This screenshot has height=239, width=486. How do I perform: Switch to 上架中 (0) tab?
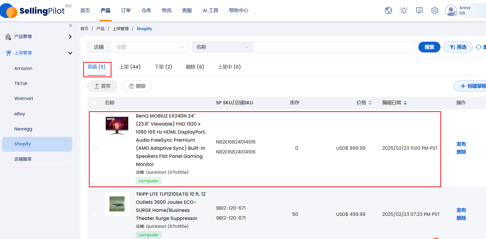click(x=229, y=67)
